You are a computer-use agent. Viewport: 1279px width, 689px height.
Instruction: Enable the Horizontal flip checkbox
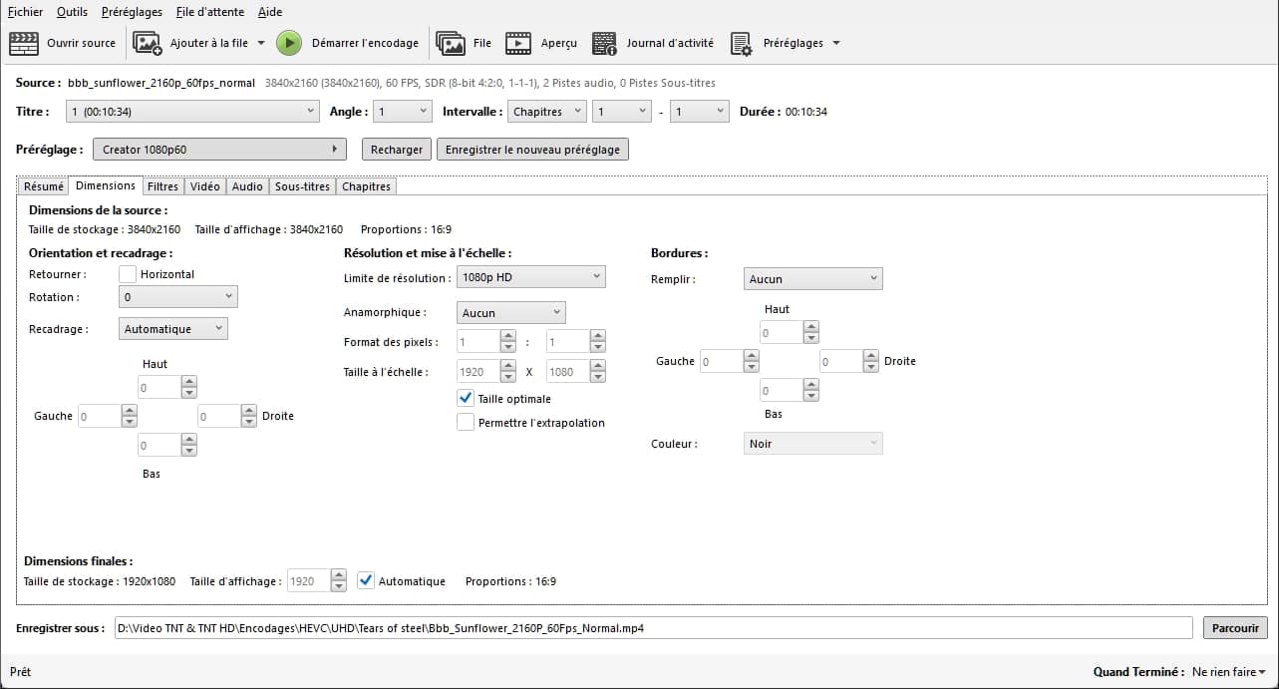coord(128,274)
